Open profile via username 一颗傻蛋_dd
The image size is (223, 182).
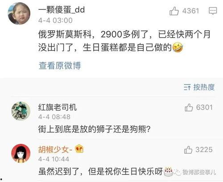pyautogui.click(x=62, y=10)
